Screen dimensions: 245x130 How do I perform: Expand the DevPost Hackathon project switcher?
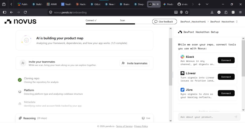224,22
